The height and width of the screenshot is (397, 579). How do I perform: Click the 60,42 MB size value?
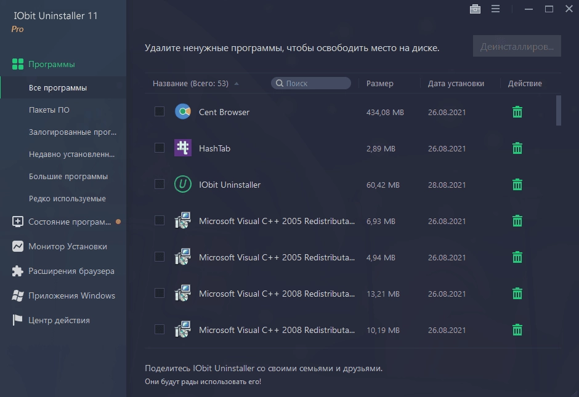pyautogui.click(x=383, y=185)
